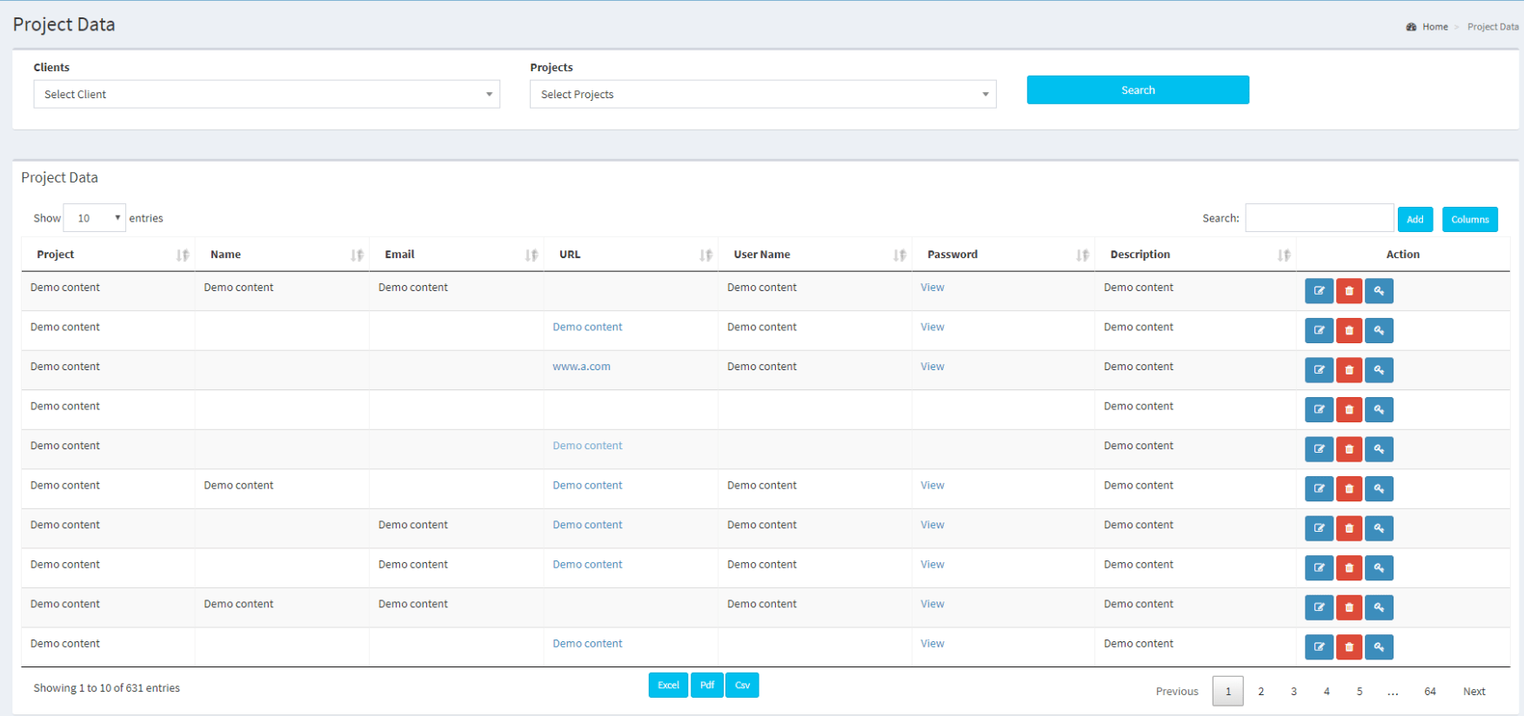Open the Columns visibility button
1524x716 pixels.
[1469, 220]
